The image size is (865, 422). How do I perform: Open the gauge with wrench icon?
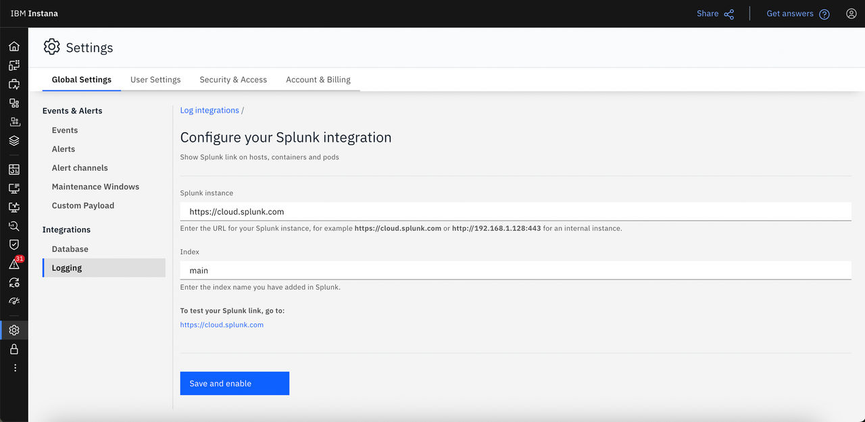pyautogui.click(x=14, y=301)
